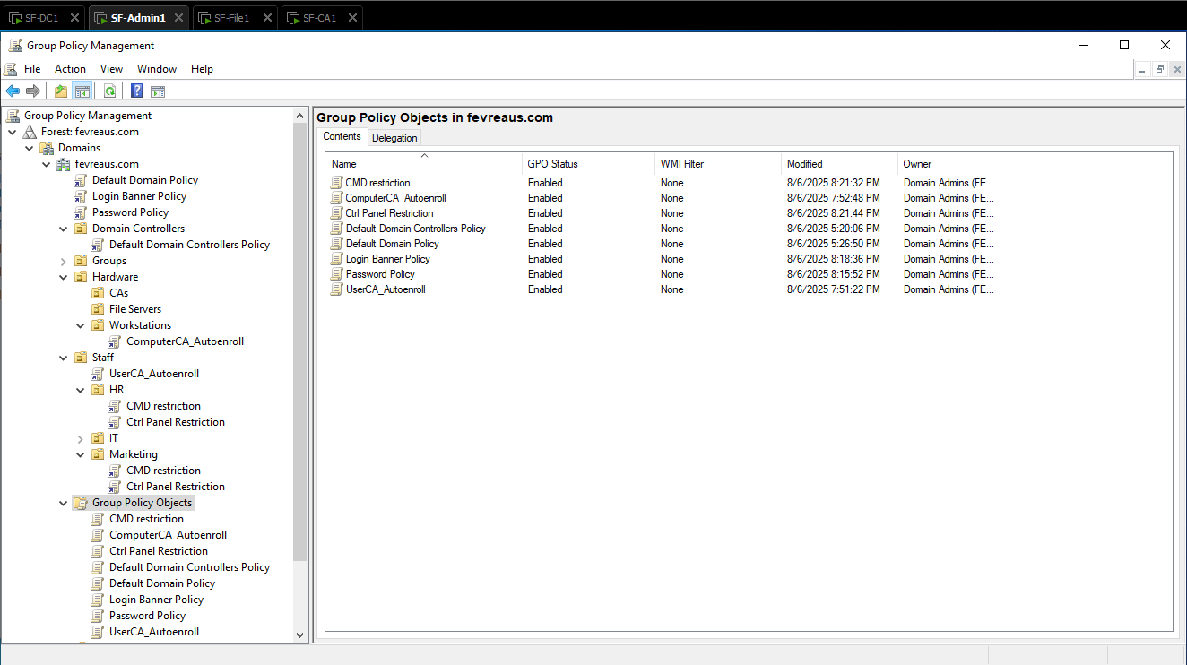Switch to the SF-CA1 virtual machine tab
The height and width of the screenshot is (665, 1187).
pyautogui.click(x=321, y=15)
